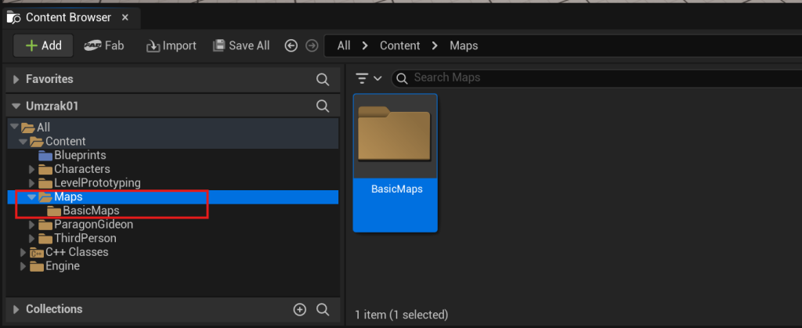Image resolution: width=802 pixels, height=328 pixels.
Task: Expand the Collections section
Action: click(x=16, y=309)
